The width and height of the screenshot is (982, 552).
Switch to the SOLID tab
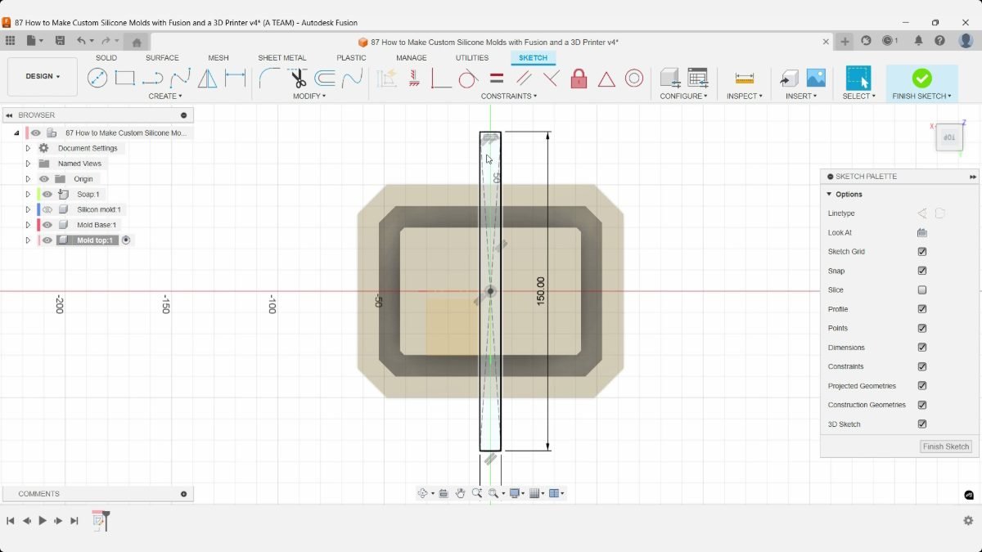(x=106, y=58)
